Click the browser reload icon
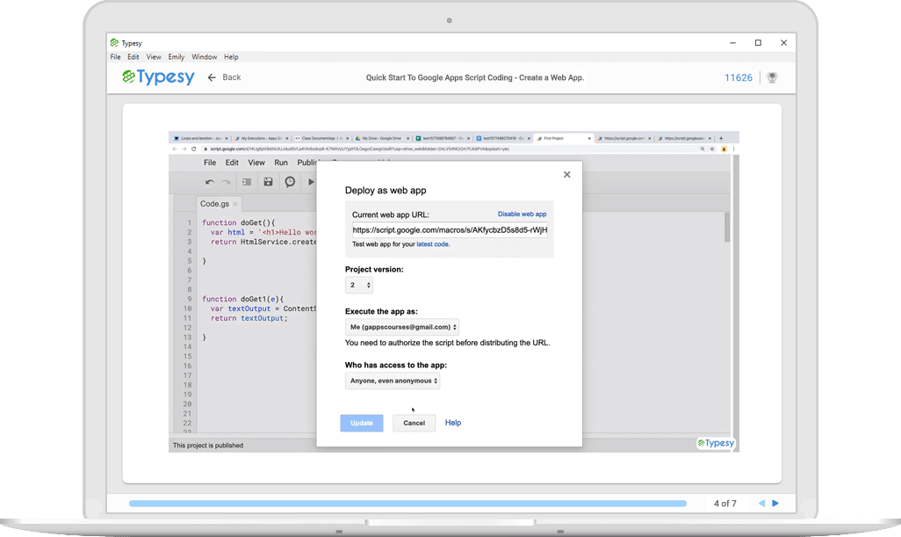 point(194,149)
